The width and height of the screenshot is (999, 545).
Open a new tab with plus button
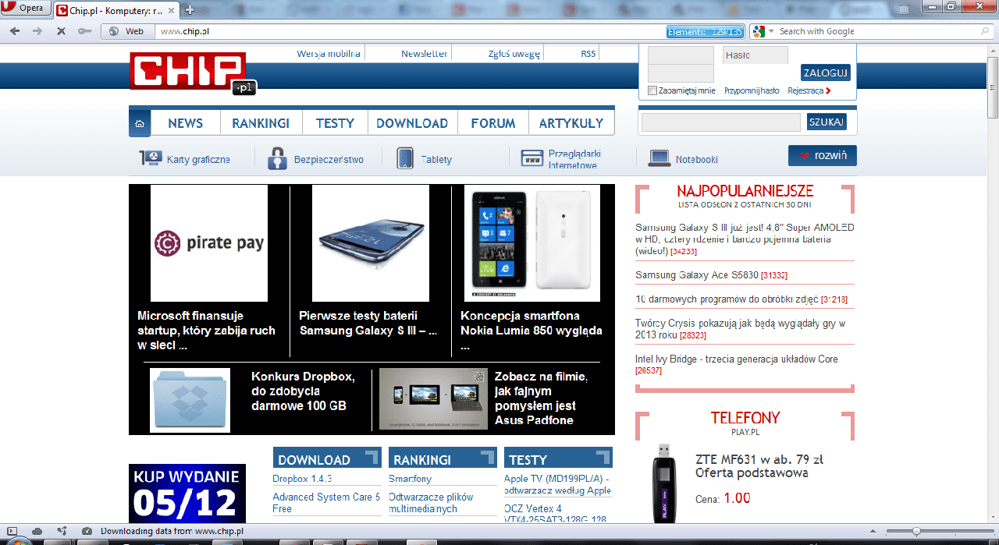click(190, 9)
